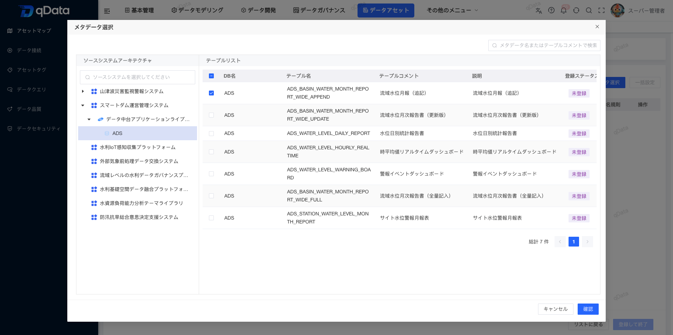Check ADS_WATER_LEVEL_WARNING_BOARD row checkbox
Screen dimensions: 673x335
211,174
